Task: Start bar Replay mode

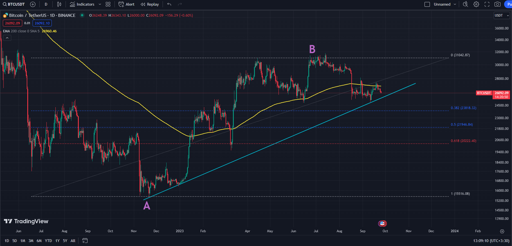Action: [150, 4]
